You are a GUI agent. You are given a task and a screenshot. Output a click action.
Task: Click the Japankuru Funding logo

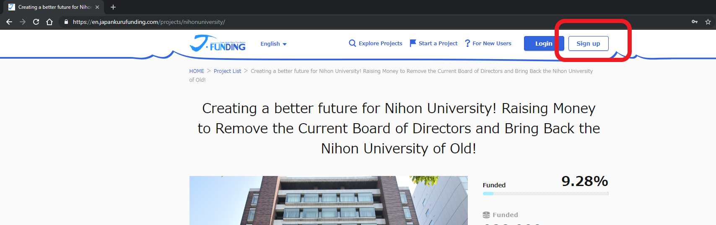click(218, 43)
